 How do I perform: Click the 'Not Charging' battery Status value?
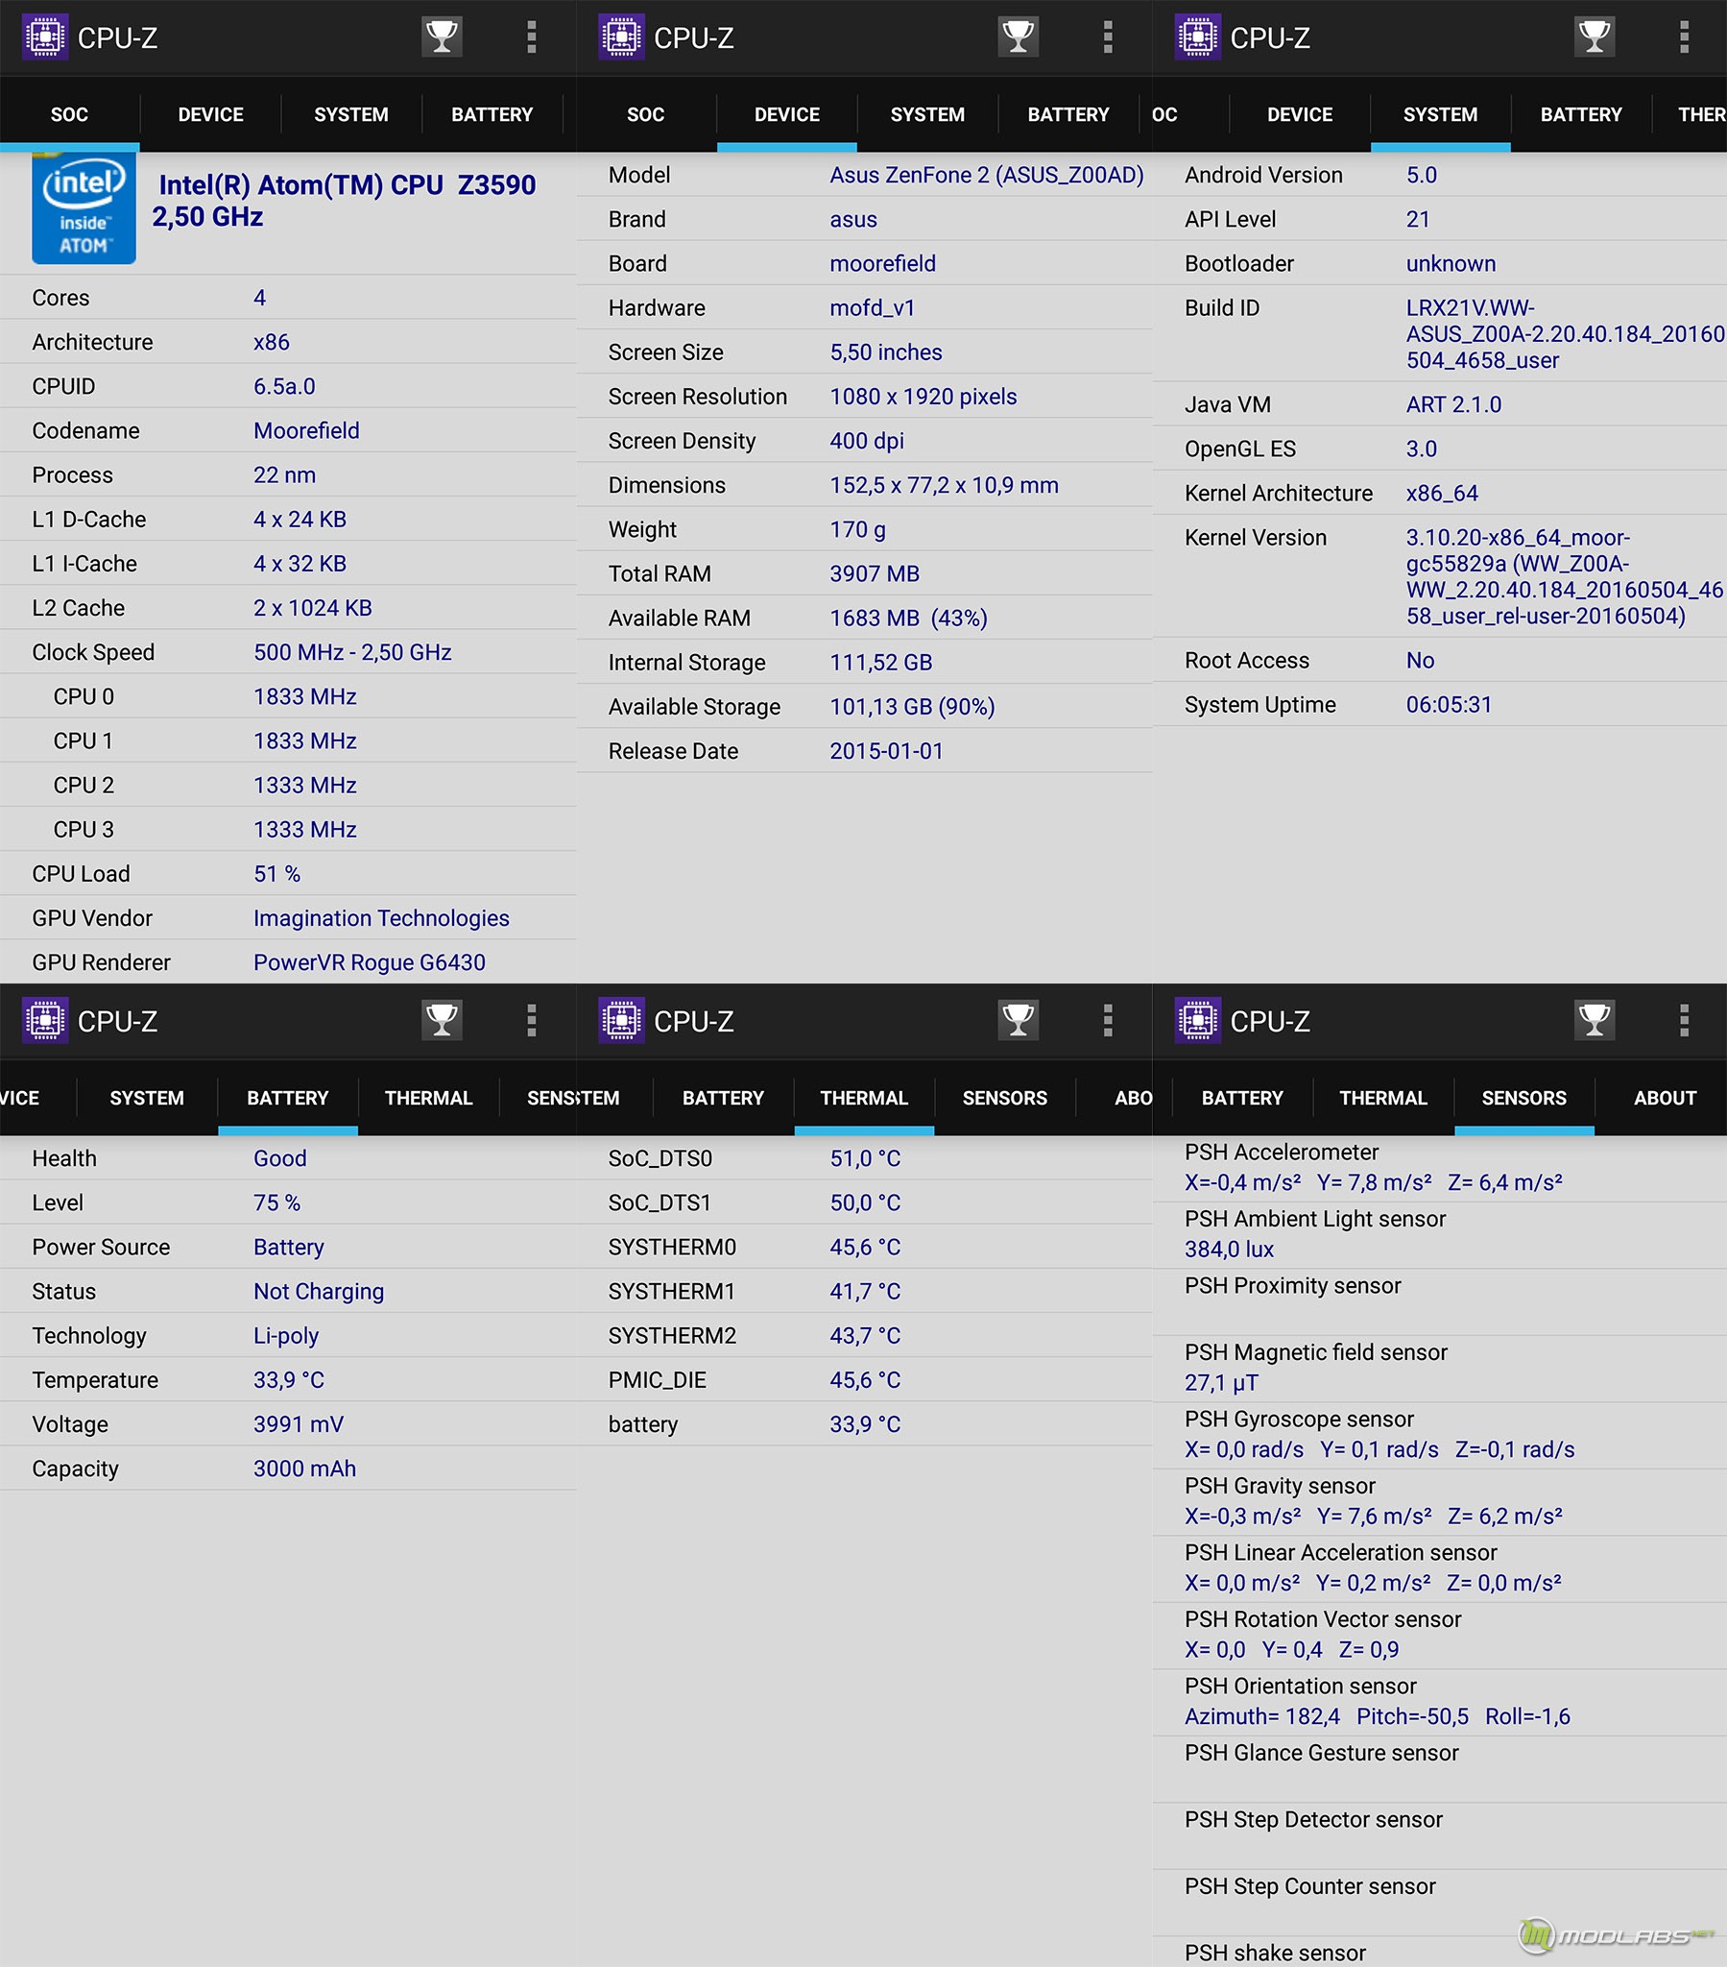click(319, 1292)
